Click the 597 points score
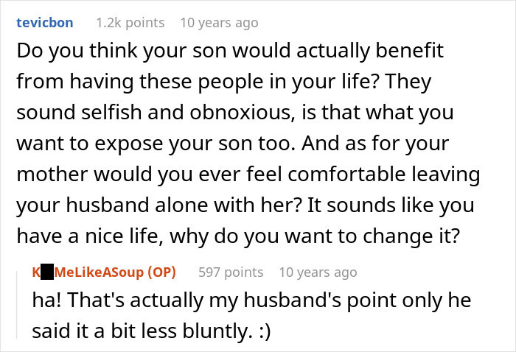Image resolution: width=516 pixels, height=352 pixels. (x=231, y=272)
